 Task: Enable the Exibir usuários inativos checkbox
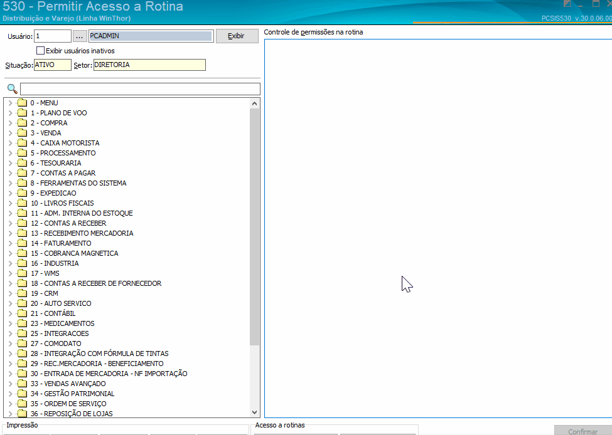click(x=40, y=51)
